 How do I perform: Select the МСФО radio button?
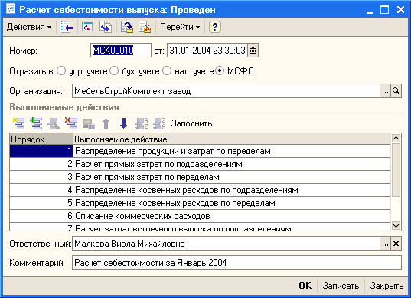click(220, 70)
